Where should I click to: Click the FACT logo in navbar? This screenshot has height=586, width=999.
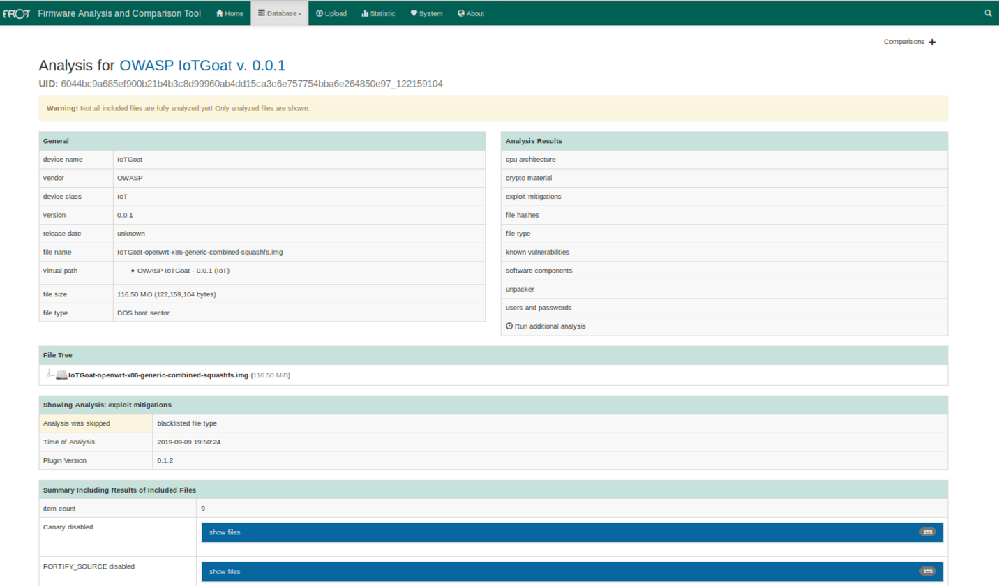[16, 13]
